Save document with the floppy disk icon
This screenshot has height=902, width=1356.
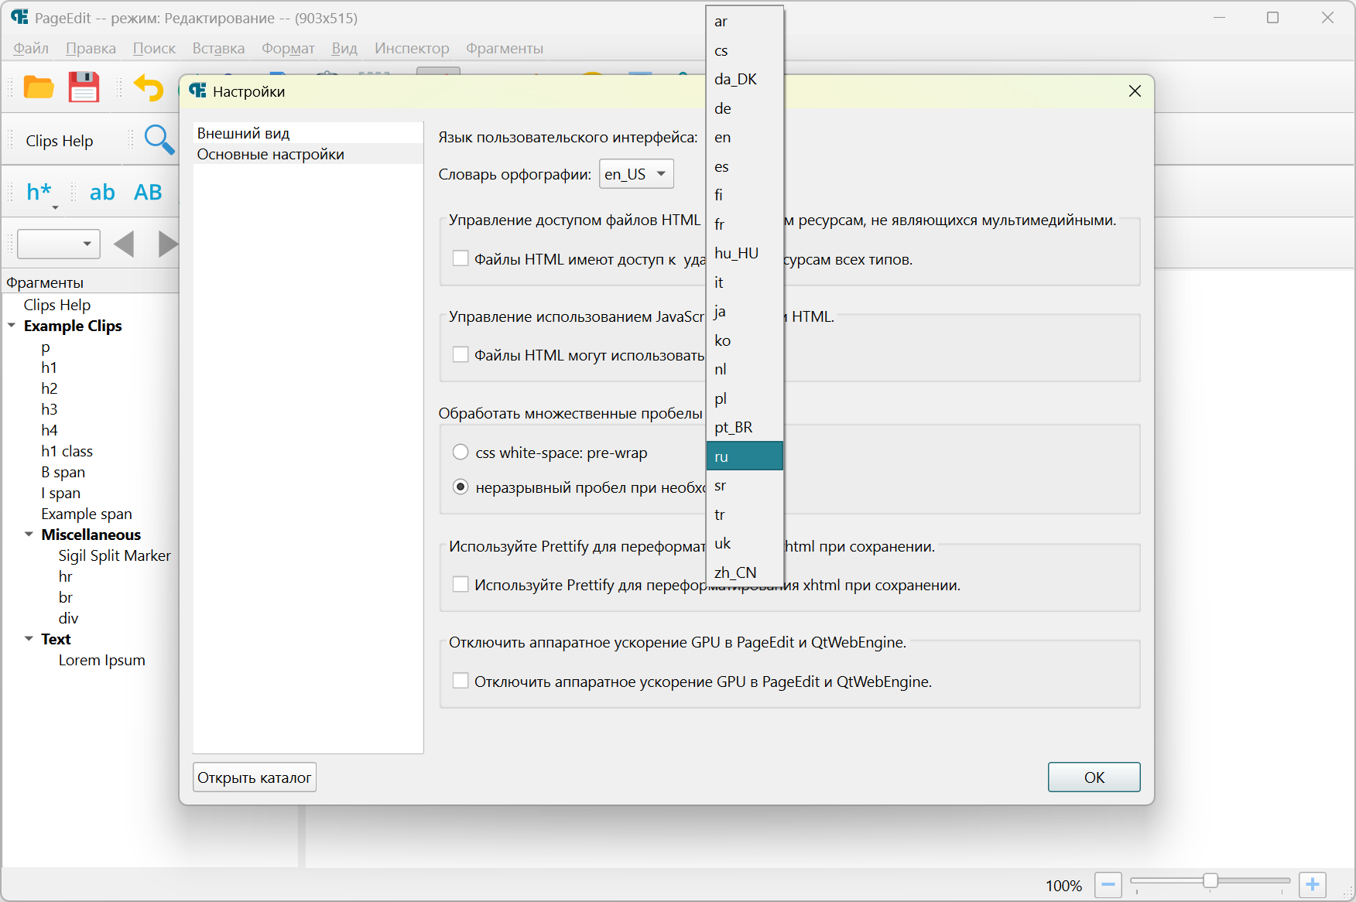pyautogui.click(x=84, y=87)
